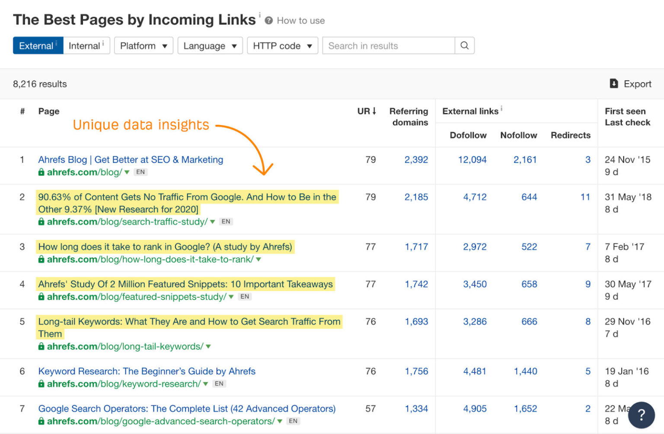Viewport: 664px width, 434px height.
Task: Open the Language dropdown
Action: pos(210,45)
